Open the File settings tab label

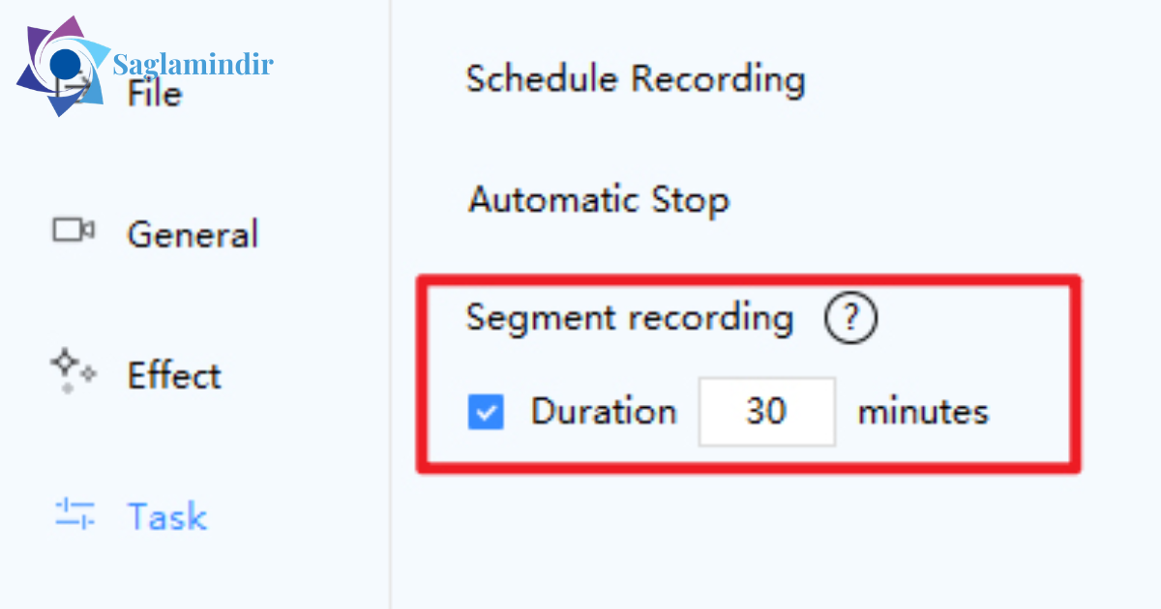[154, 95]
